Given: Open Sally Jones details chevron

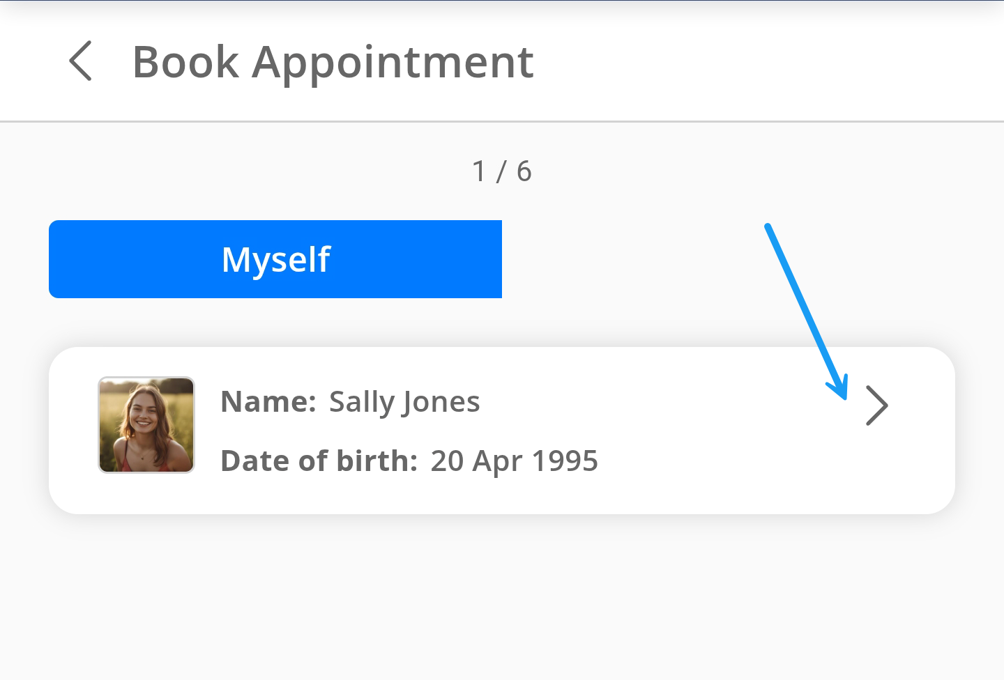Looking at the screenshot, I should 876,405.
